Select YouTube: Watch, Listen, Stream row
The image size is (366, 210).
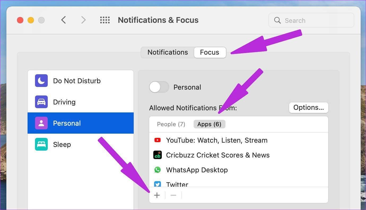tap(239, 140)
